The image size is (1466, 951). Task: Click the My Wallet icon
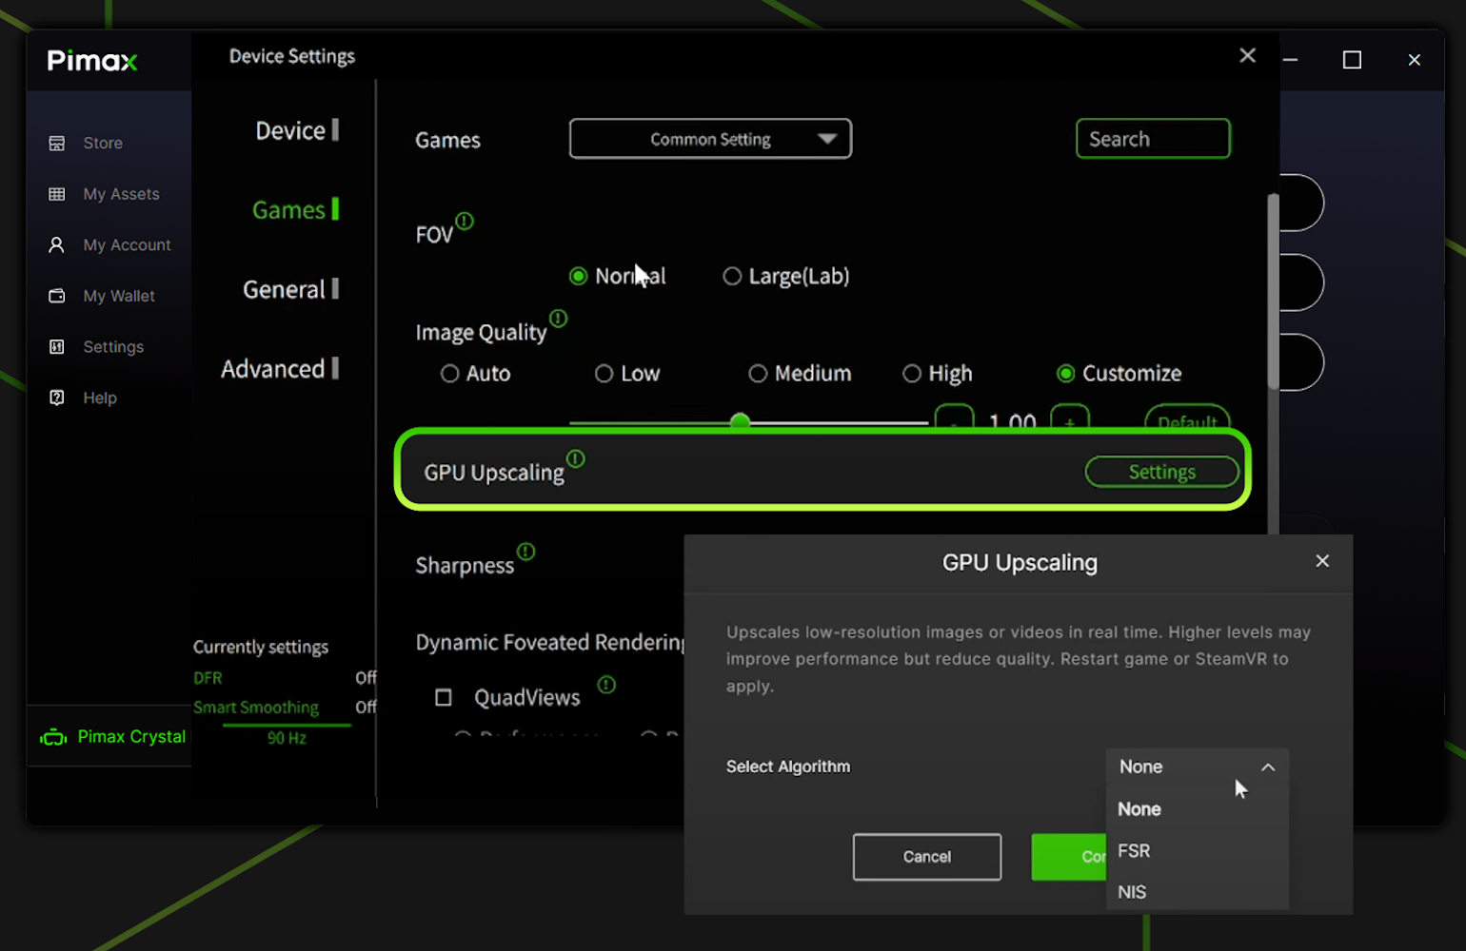57,296
